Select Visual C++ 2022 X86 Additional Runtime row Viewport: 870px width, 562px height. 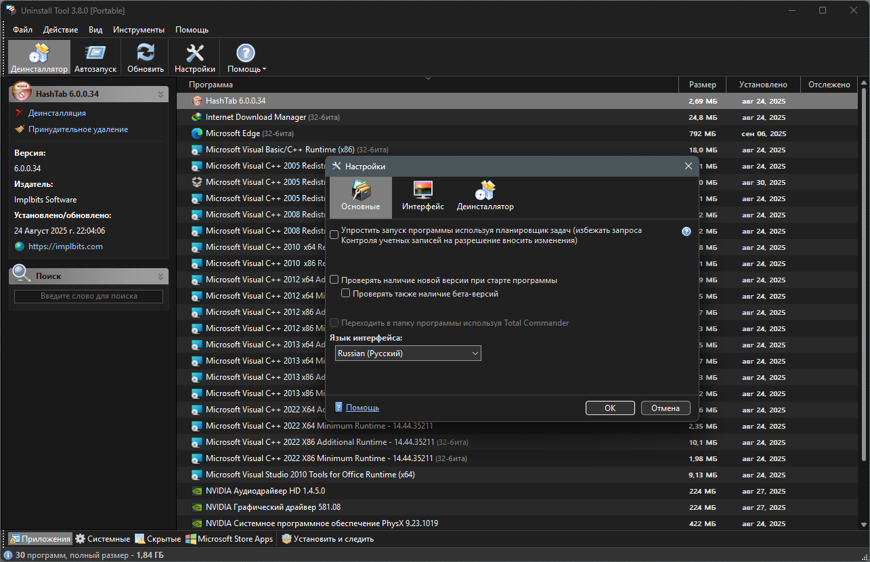point(517,442)
